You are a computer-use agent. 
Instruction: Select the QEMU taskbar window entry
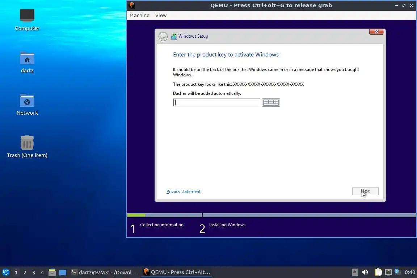tap(176, 272)
